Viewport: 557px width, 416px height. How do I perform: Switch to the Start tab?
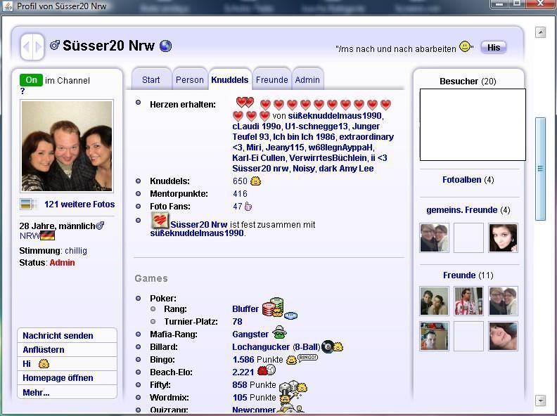(x=151, y=80)
